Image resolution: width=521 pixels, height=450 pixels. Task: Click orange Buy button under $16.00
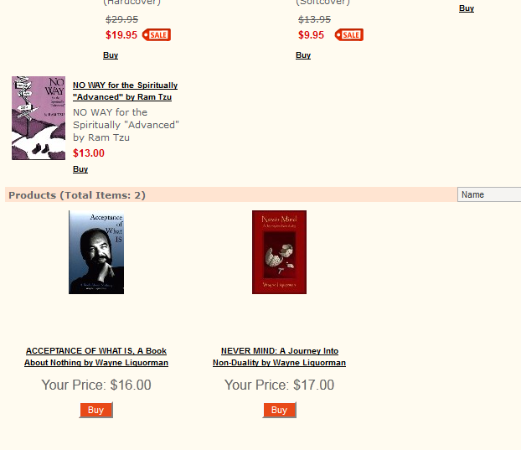pyautogui.click(x=96, y=410)
